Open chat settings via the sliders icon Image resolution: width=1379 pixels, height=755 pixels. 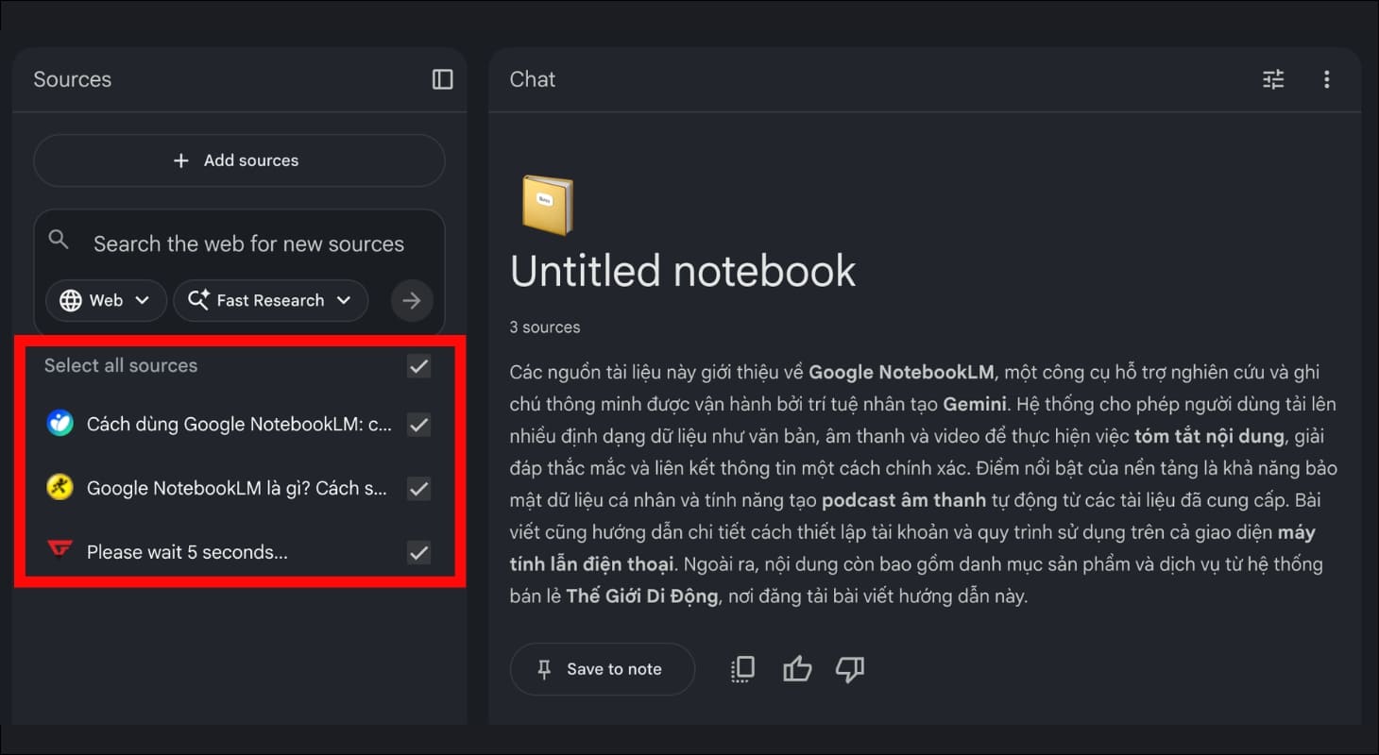click(1272, 79)
